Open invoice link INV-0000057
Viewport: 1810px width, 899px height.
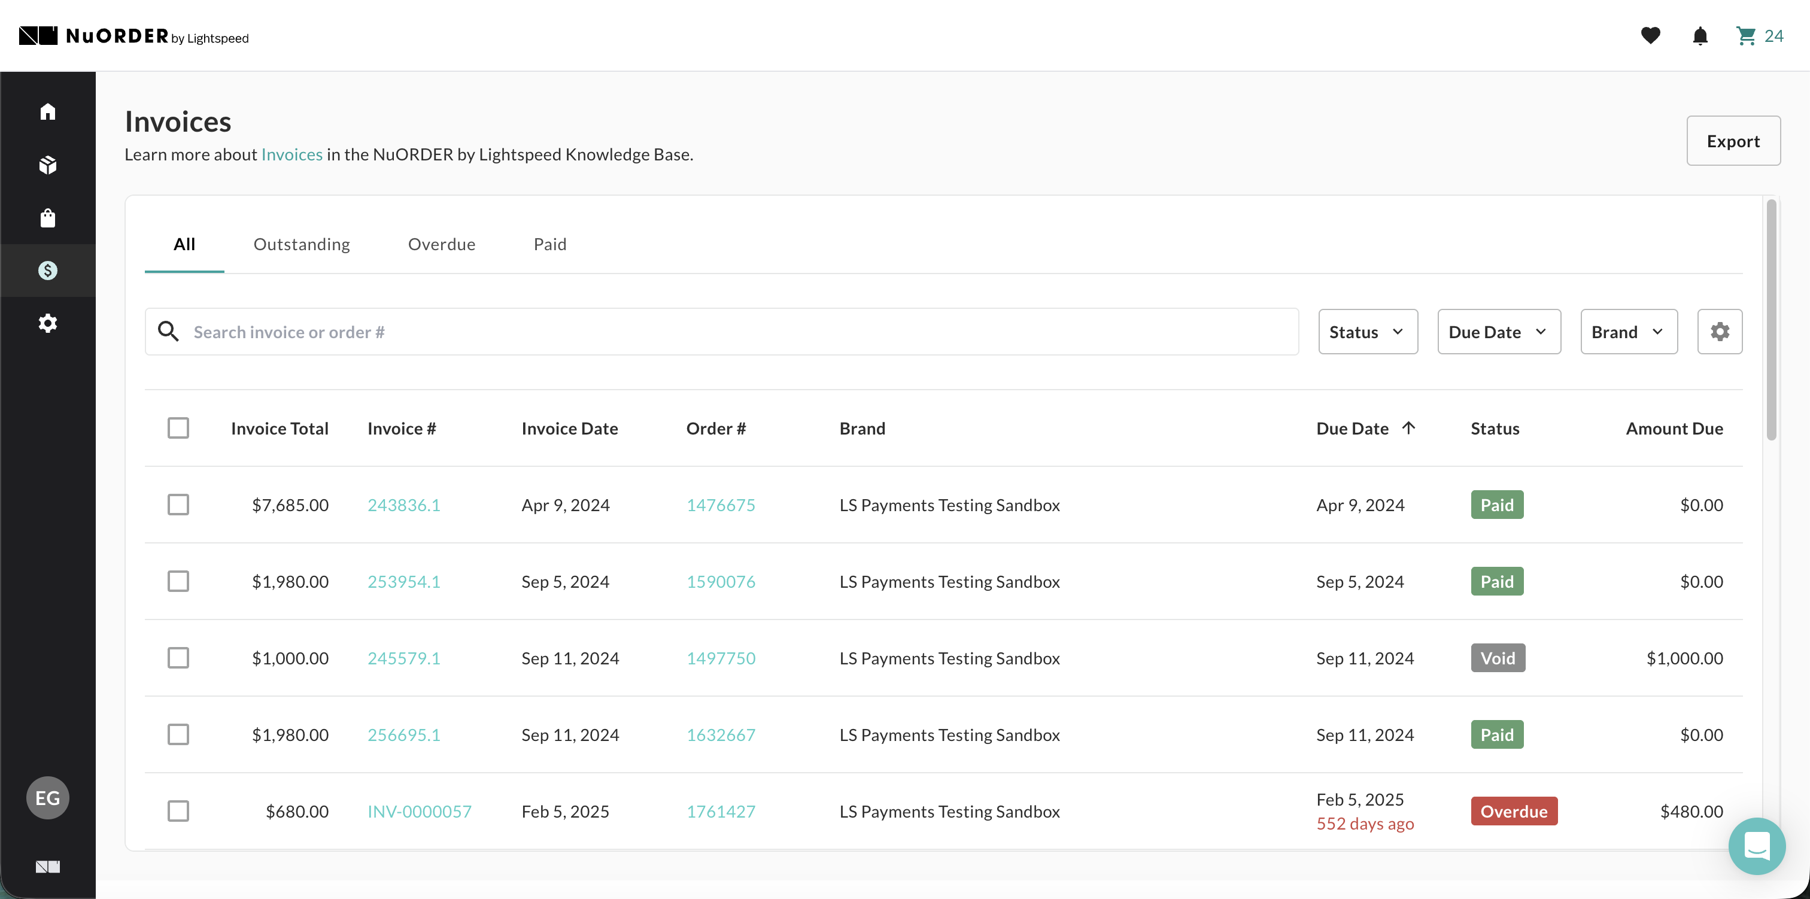420,811
